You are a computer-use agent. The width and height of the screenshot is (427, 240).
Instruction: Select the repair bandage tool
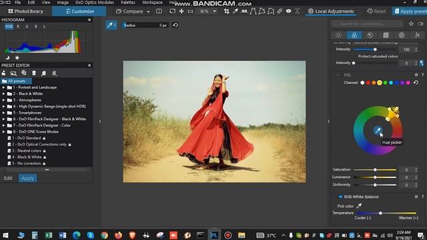point(280,11)
